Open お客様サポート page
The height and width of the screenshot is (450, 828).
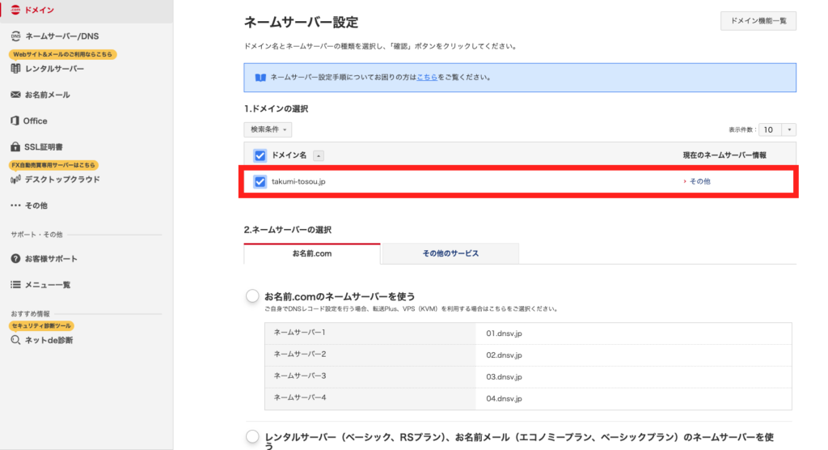[x=51, y=258]
